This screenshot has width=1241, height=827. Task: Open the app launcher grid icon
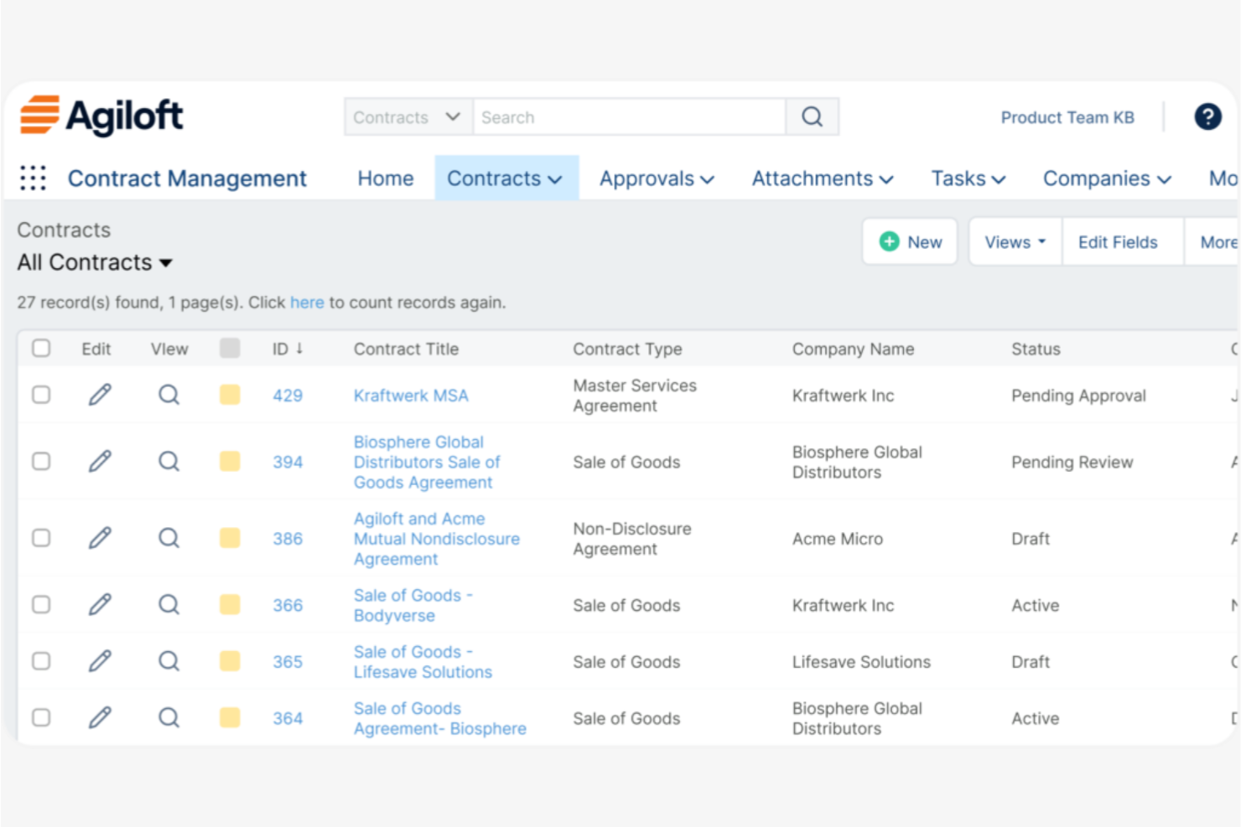click(33, 178)
